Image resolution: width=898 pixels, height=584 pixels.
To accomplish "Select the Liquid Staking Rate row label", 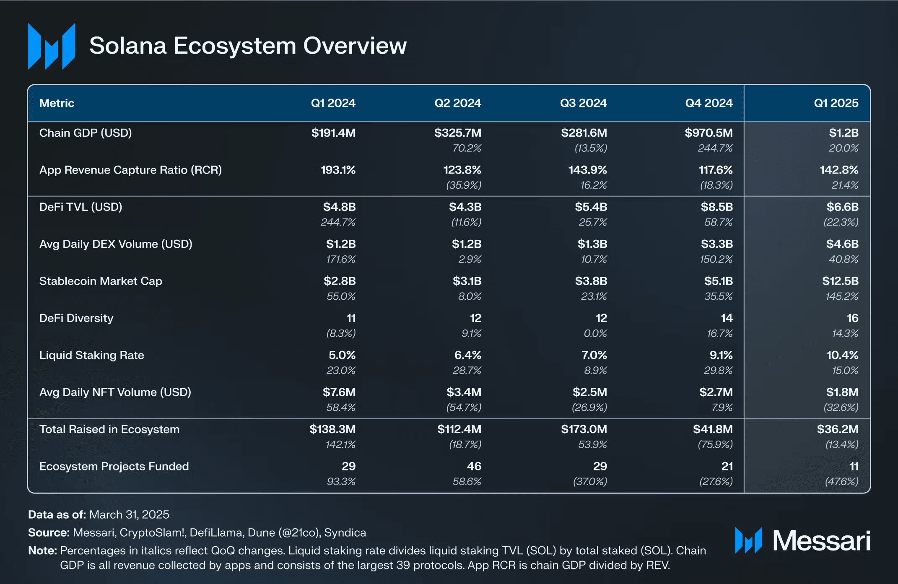I will [91, 355].
